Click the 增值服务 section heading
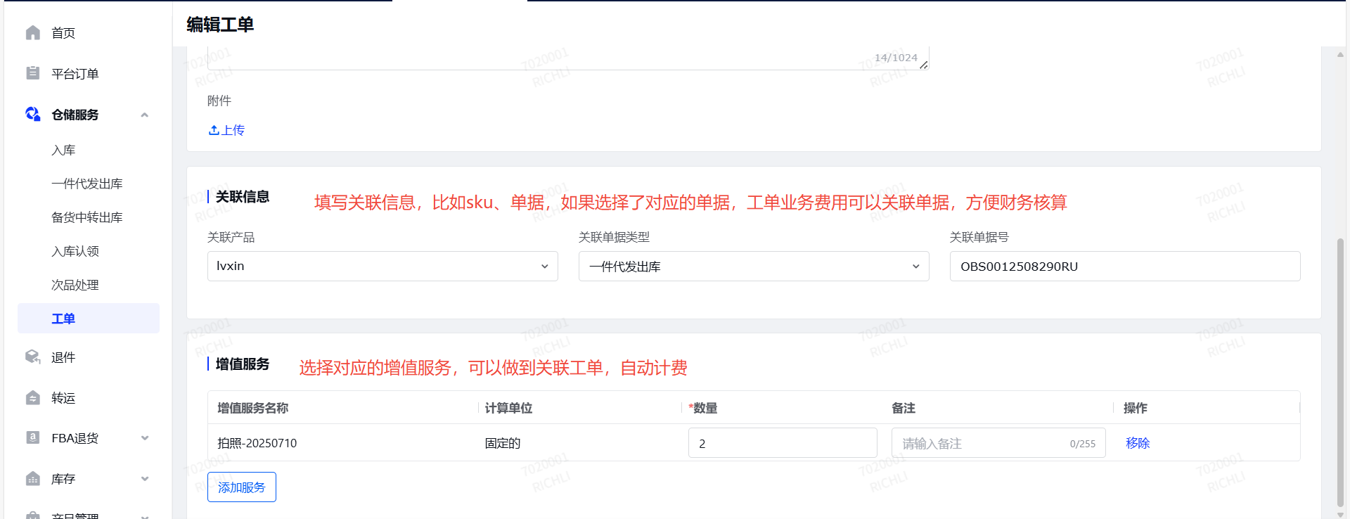1350x519 pixels. coord(243,364)
